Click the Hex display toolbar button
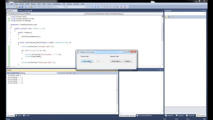Viewport: 213px width, 120px height. click(117, 7)
